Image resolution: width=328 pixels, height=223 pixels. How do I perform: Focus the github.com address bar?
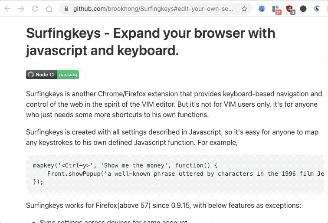(152, 9)
